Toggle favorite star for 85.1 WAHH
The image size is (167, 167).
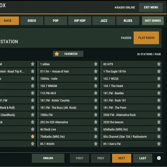96,144
